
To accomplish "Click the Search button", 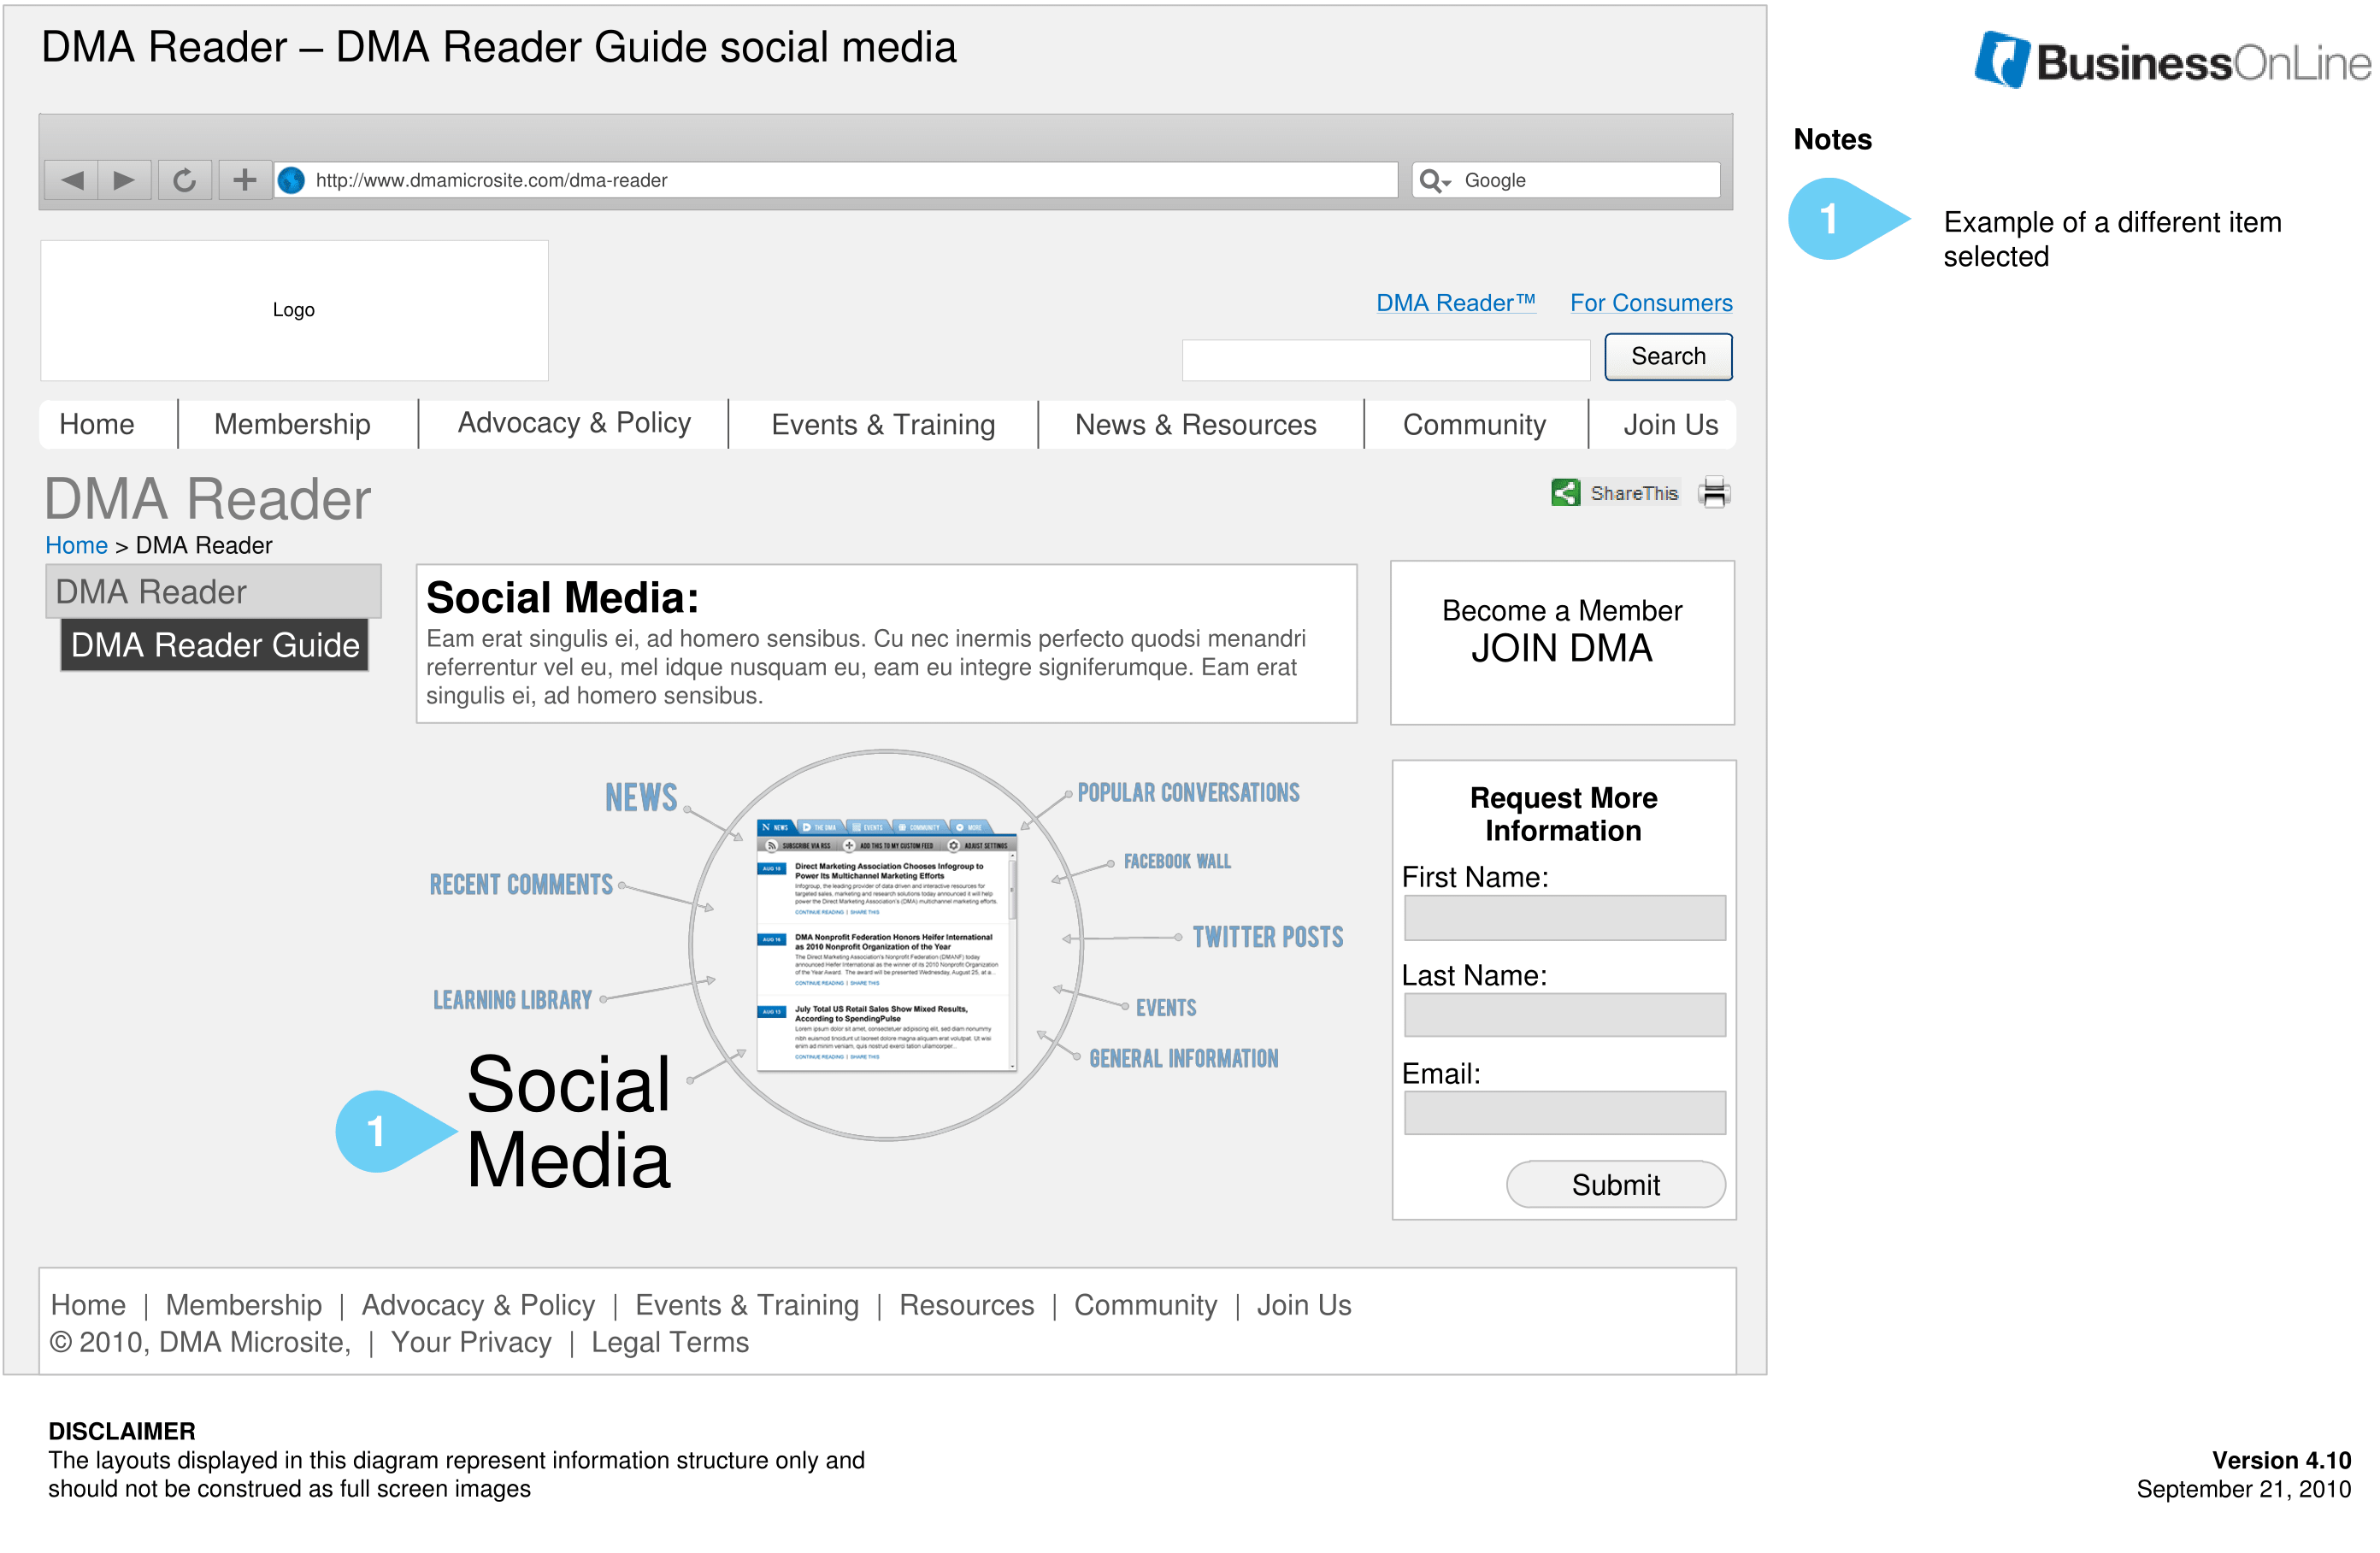I will (1668, 357).
